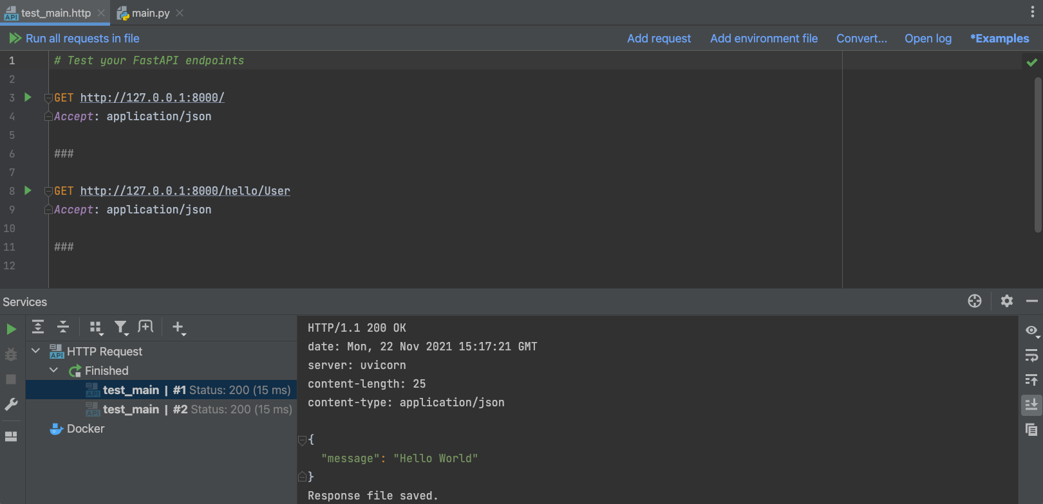
Task: Toggle the response view eye icon
Action: pyautogui.click(x=1031, y=330)
